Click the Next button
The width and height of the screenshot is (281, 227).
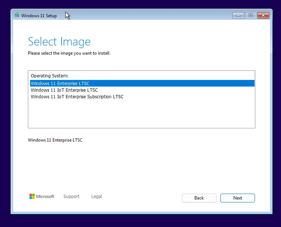point(237,198)
